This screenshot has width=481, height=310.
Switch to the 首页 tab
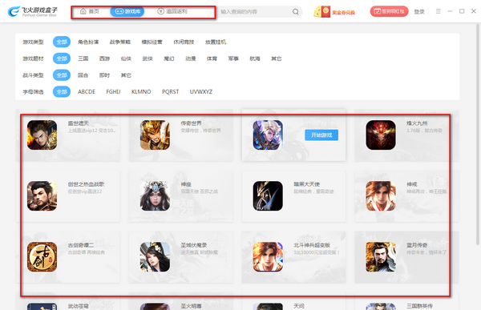pyautogui.click(x=90, y=11)
